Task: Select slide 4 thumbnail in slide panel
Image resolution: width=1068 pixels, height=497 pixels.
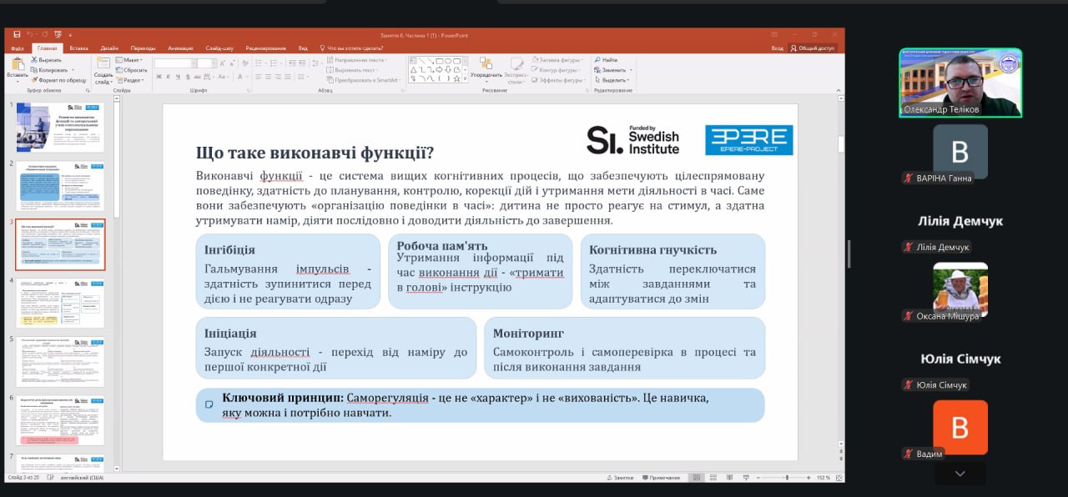Action: tap(60, 303)
